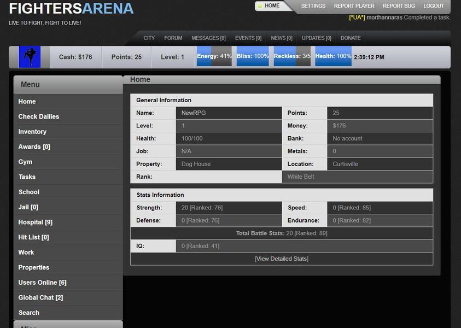Screen dimensions: 461x328
Task: Click View Detailed Stats
Action: [x=281, y=259]
